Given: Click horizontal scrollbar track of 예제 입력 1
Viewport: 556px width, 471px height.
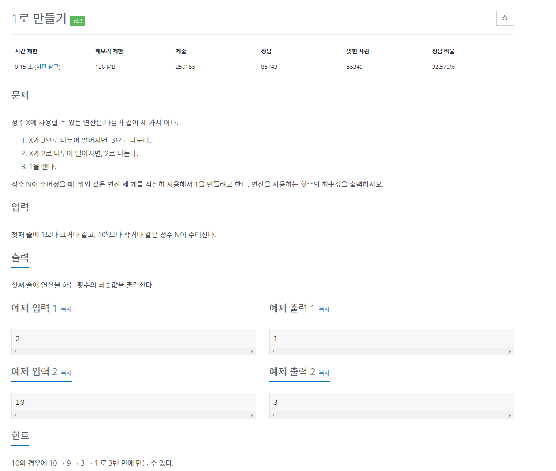Looking at the screenshot, I should point(134,351).
